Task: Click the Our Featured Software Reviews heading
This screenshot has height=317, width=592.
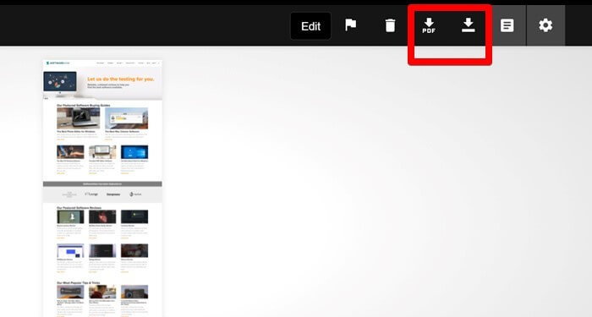Action: point(79,208)
